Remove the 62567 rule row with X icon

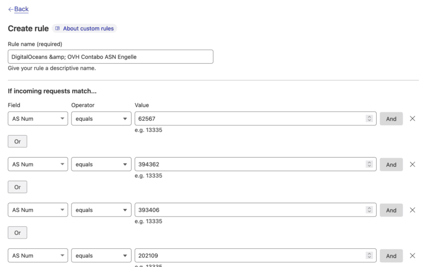point(412,118)
